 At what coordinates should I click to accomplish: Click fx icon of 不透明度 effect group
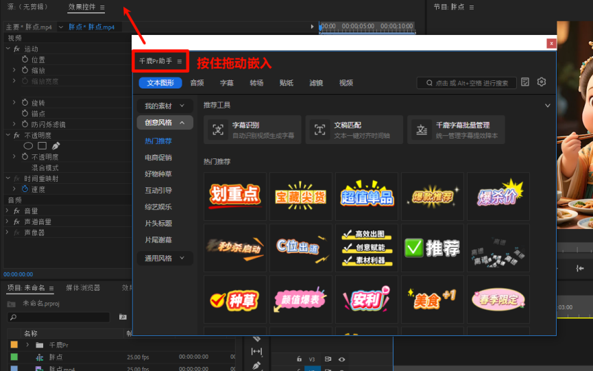pyautogui.click(x=16, y=135)
